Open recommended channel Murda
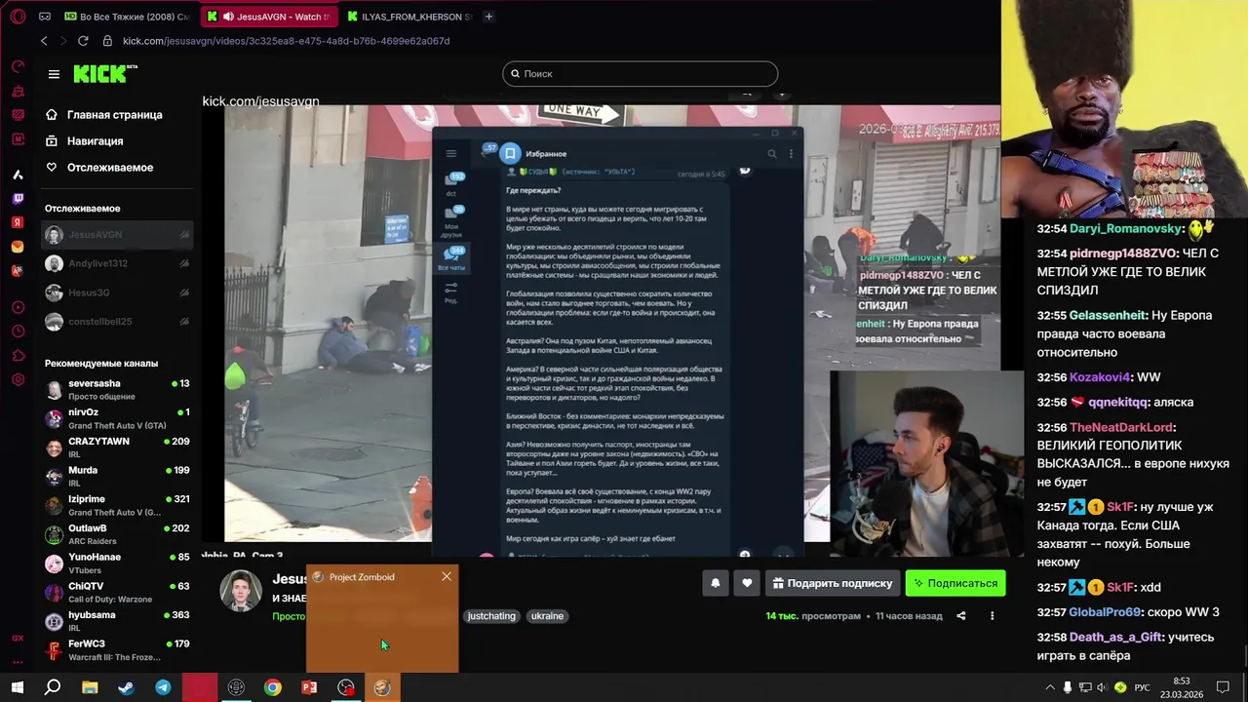 tap(117, 477)
